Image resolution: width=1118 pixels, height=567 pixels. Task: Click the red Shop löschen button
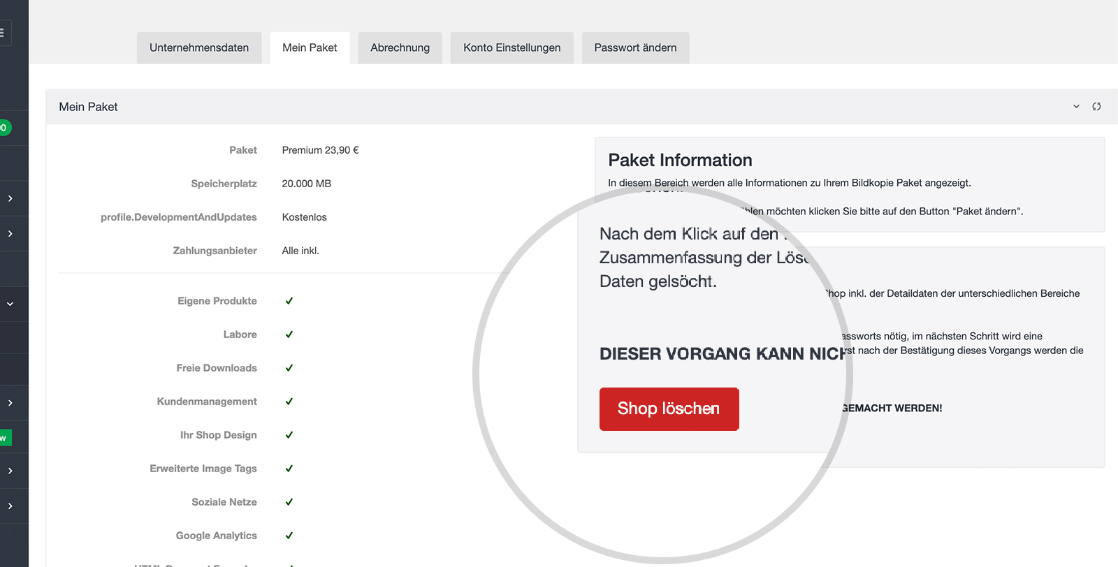click(x=669, y=409)
